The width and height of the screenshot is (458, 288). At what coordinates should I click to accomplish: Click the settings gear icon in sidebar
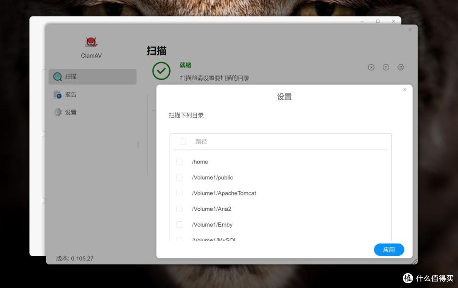(x=58, y=112)
